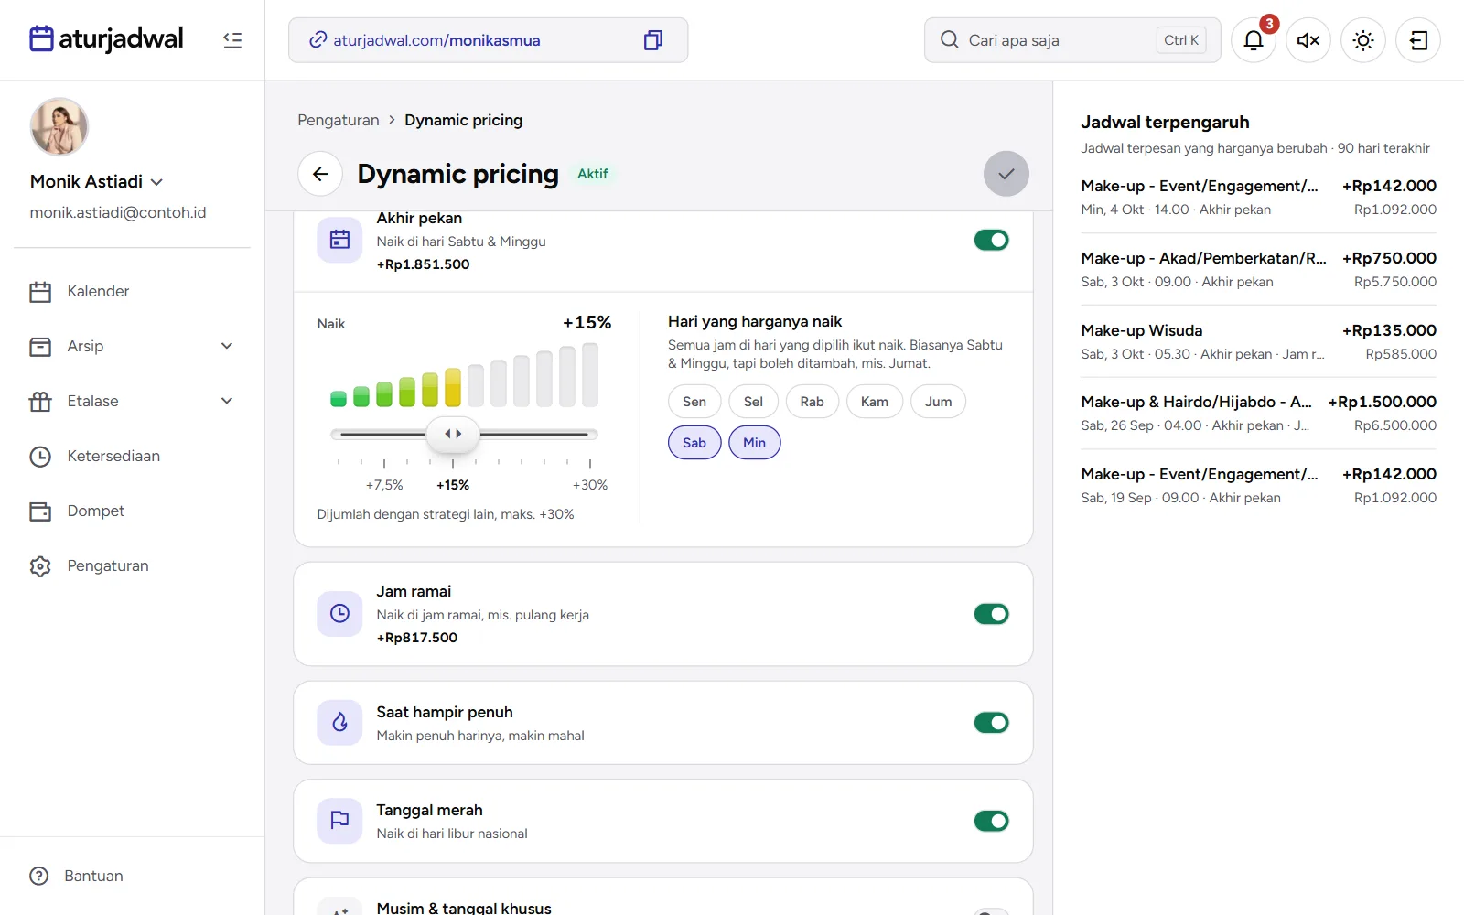The image size is (1464, 915).
Task: Open notifications bell
Action: pyautogui.click(x=1254, y=40)
